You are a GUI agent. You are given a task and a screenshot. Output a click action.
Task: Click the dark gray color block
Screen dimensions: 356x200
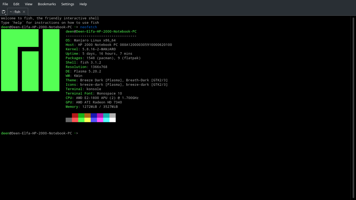click(x=69, y=120)
